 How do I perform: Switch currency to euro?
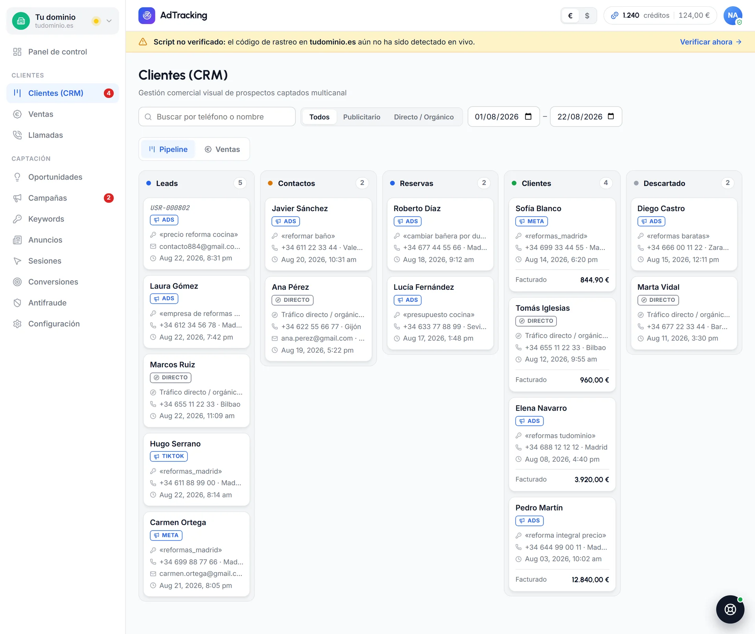coord(570,15)
